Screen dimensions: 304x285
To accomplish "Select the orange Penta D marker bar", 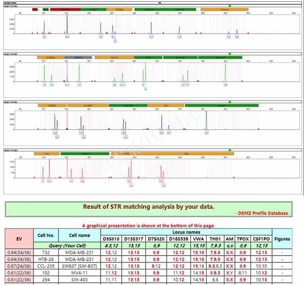I will tap(224, 9).
